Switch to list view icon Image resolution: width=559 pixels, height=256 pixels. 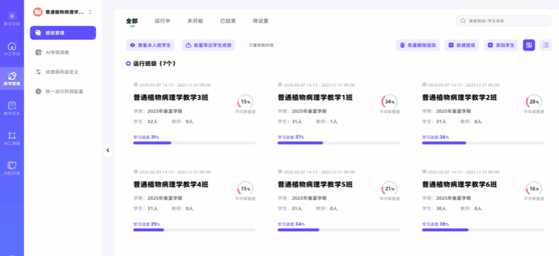545,45
